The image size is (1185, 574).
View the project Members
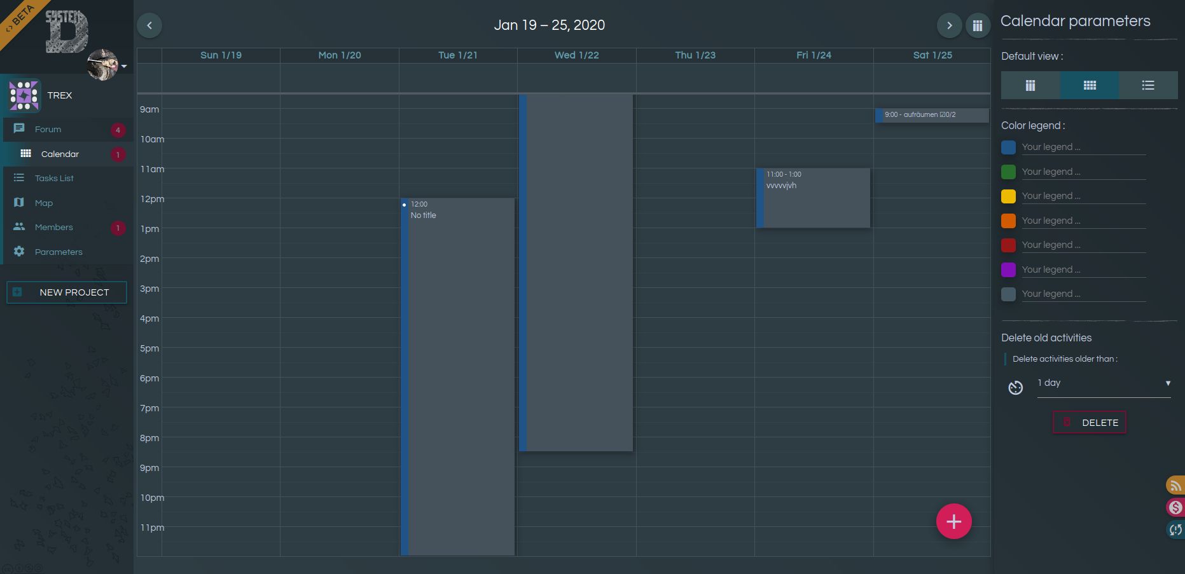tap(54, 227)
